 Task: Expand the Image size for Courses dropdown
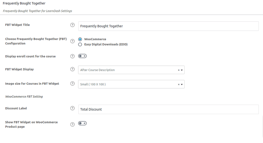pyautogui.click(x=131, y=84)
